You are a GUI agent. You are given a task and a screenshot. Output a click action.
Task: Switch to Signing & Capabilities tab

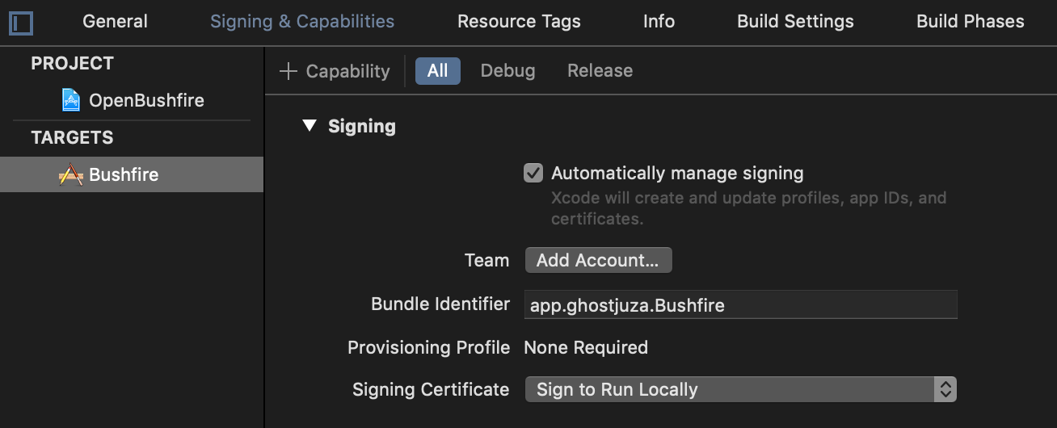tap(302, 22)
